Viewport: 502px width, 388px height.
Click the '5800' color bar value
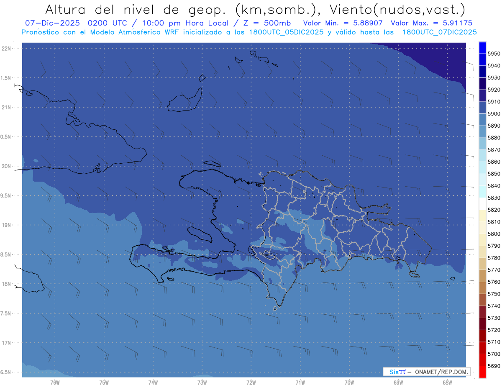pyautogui.click(x=494, y=234)
